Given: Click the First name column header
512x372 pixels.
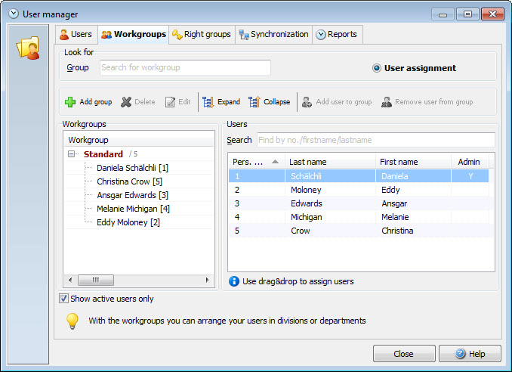Looking at the screenshot, I should [x=413, y=162].
